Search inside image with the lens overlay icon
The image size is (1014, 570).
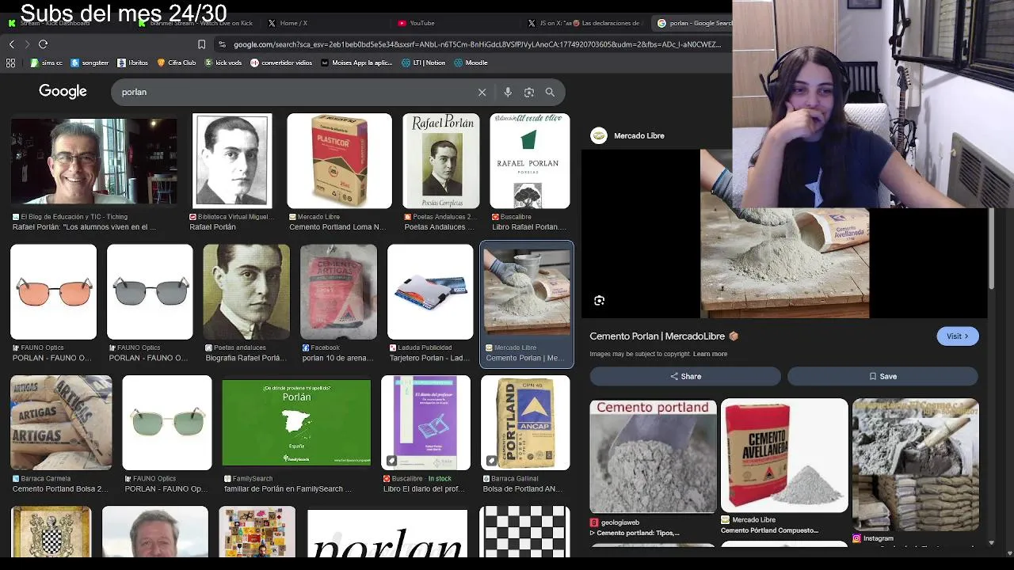[600, 301]
